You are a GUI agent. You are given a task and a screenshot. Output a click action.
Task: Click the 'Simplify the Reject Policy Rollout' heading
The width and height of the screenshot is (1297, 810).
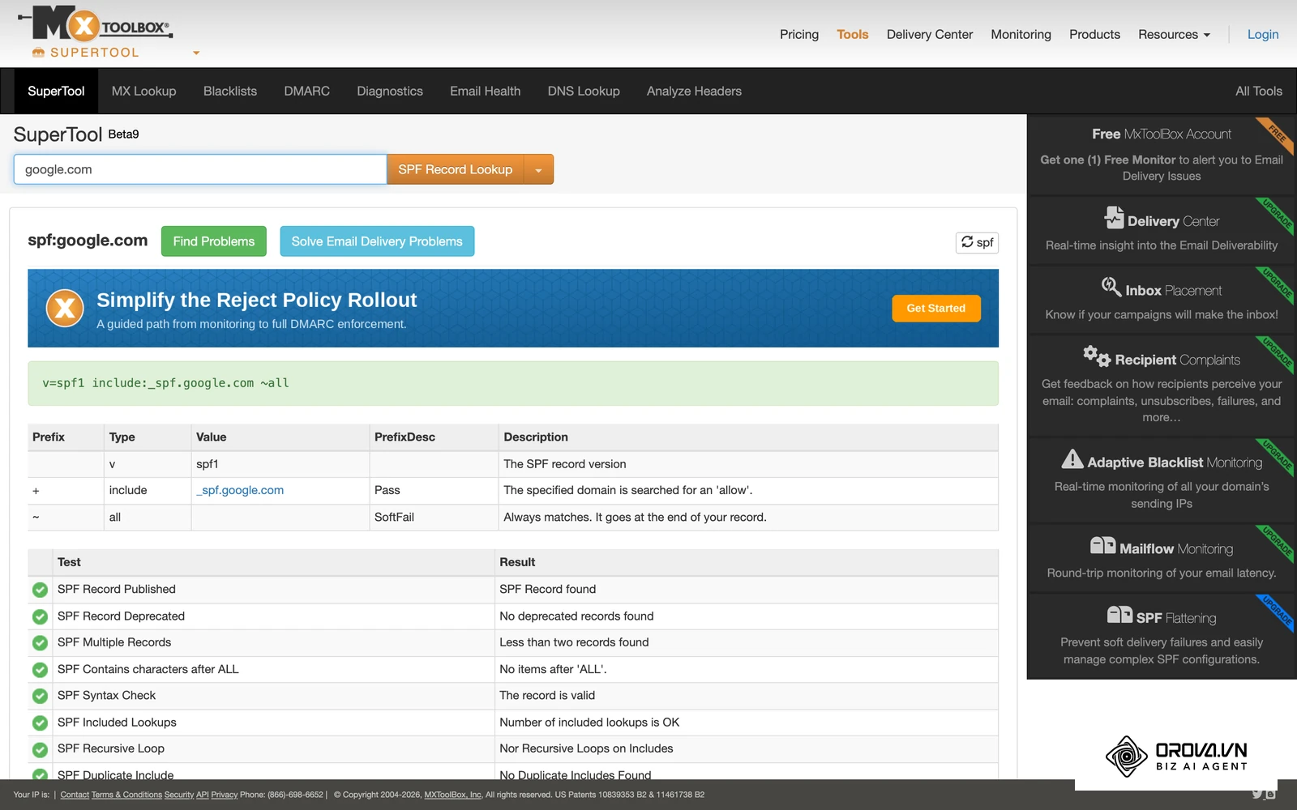(256, 300)
